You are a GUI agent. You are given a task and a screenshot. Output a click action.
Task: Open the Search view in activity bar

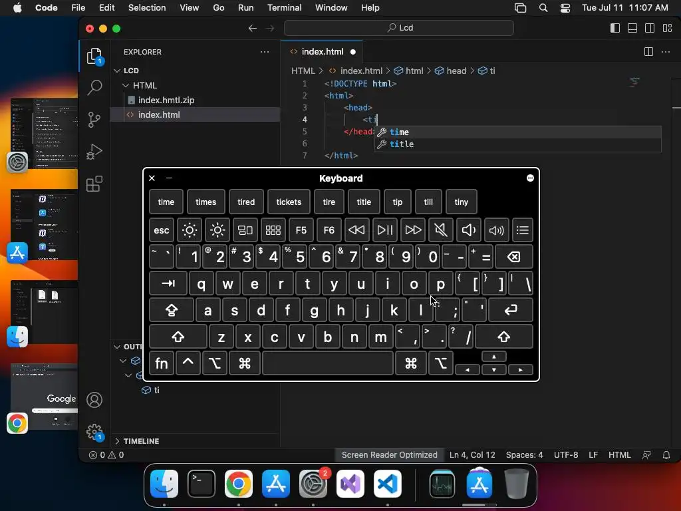(x=94, y=87)
